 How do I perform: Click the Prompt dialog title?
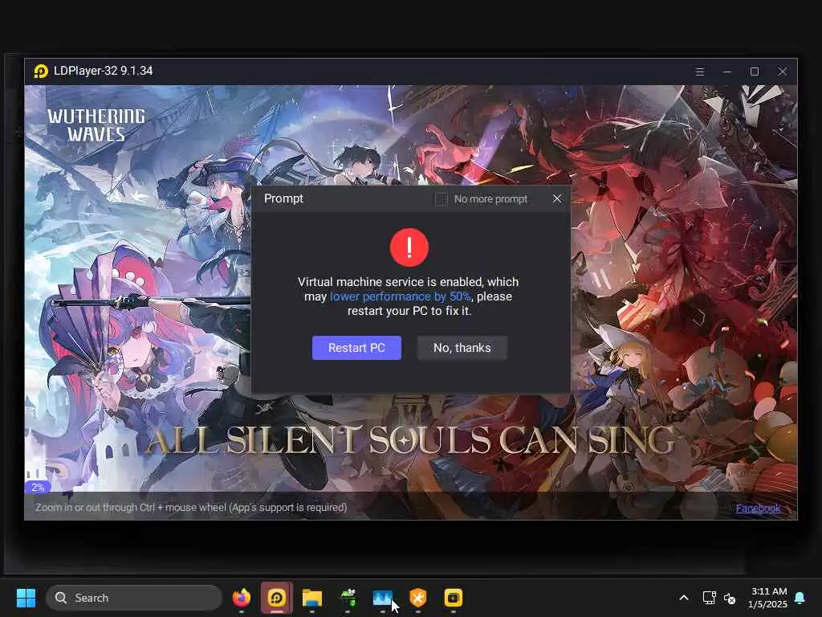(x=283, y=198)
